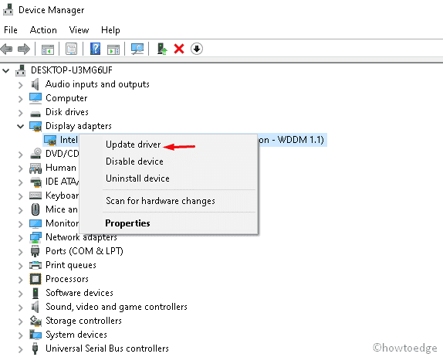
Task: Open the View menu
Action: [x=79, y=30]
